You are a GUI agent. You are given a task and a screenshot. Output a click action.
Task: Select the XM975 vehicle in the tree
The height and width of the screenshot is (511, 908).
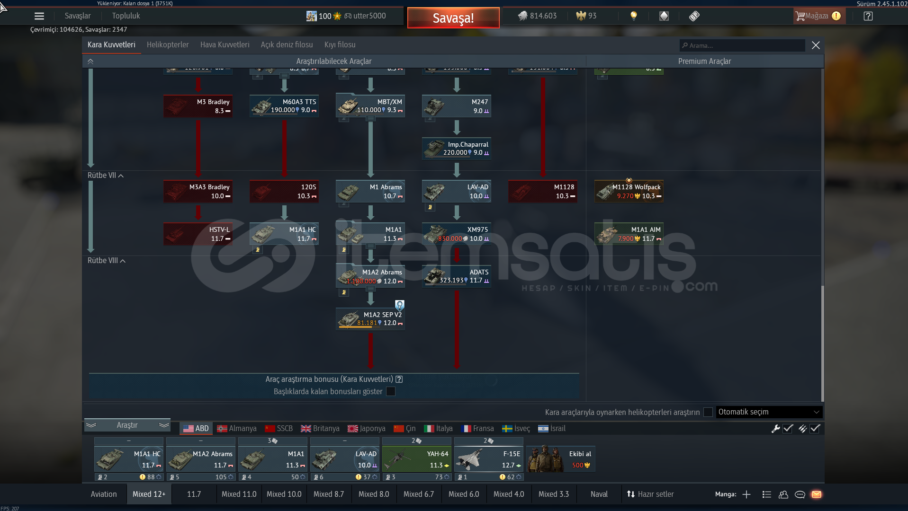pos(457,234)
